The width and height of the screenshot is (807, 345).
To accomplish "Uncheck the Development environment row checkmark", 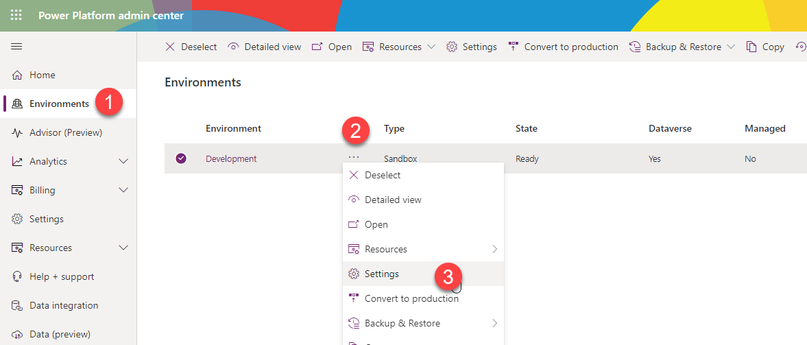I will (x=180, y=158).
